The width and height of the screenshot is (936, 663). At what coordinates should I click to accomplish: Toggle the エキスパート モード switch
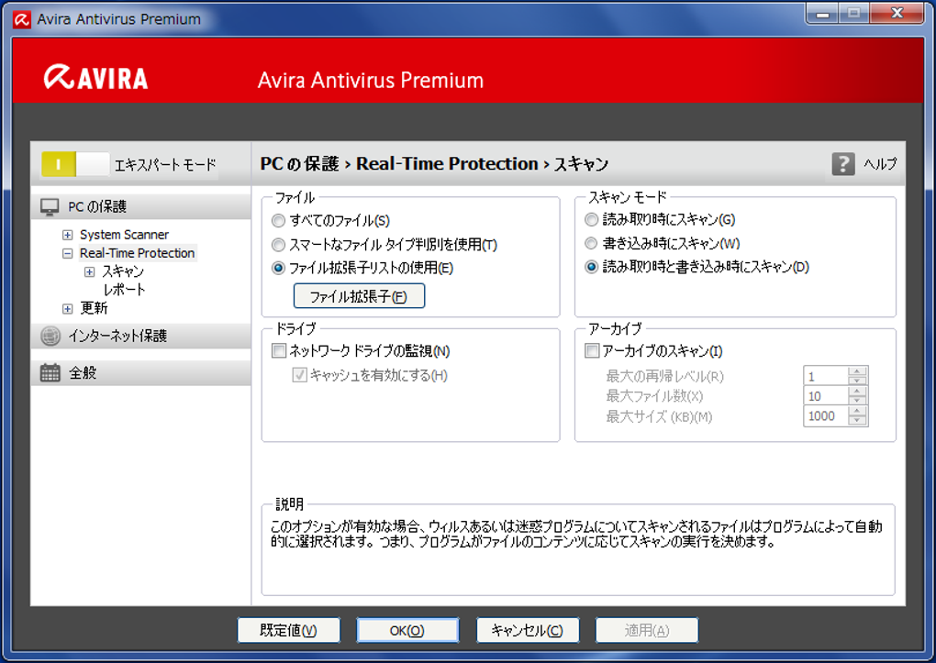[75, 164]
